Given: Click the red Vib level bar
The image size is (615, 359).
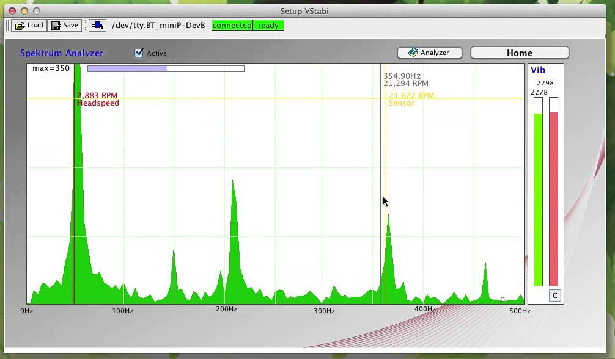Looking at the screenshot, I should [553, 192].
